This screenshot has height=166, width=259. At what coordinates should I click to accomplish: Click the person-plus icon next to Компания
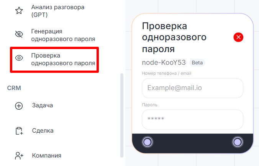pos(19,156)
